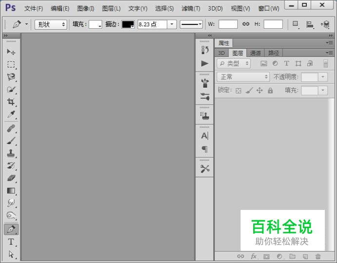
Task: Select the Clone Stamp tool
Action: point(11,153)
